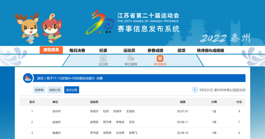Viewport: 265px width, 139px height.
Task: Click the 1金 medal cell
Action: tap(214, 111)
